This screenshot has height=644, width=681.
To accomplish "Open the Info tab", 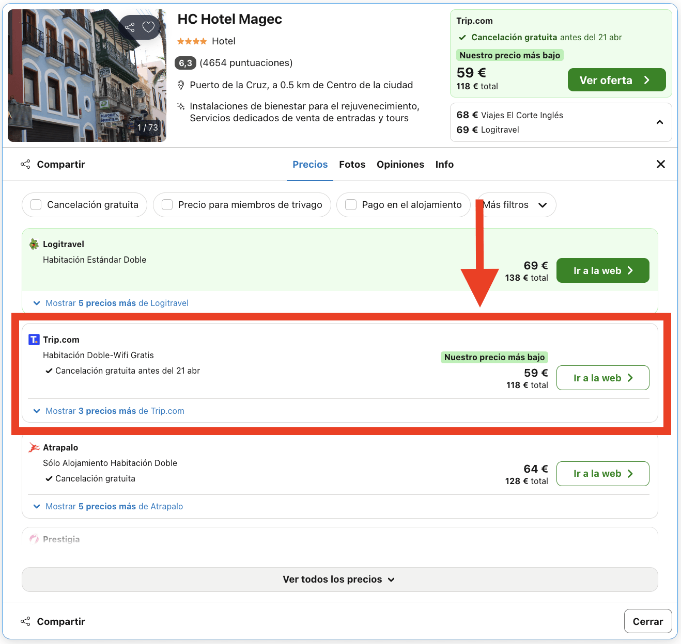I will [x=444, y=164].
